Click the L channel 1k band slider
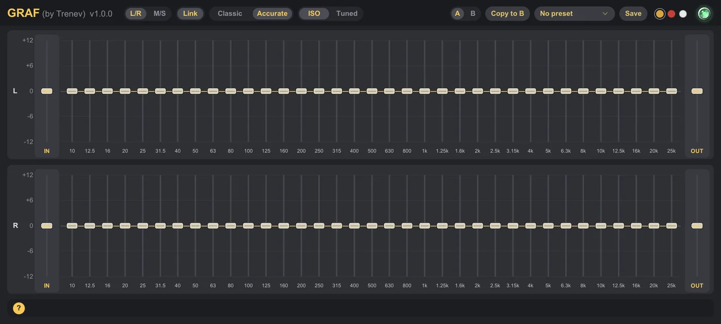721x324 pixels. click(x=424, y=91)
